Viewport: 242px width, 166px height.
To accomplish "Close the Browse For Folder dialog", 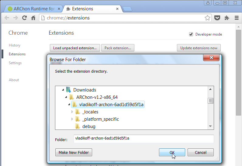I will [211, 57].
